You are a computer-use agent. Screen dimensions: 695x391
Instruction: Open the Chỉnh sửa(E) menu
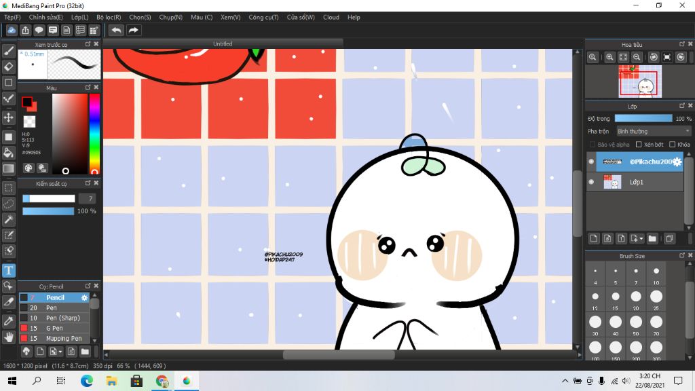[x=45, y=17]
